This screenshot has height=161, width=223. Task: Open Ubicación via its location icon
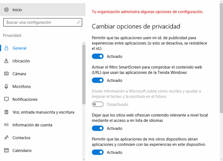(6, 61)
